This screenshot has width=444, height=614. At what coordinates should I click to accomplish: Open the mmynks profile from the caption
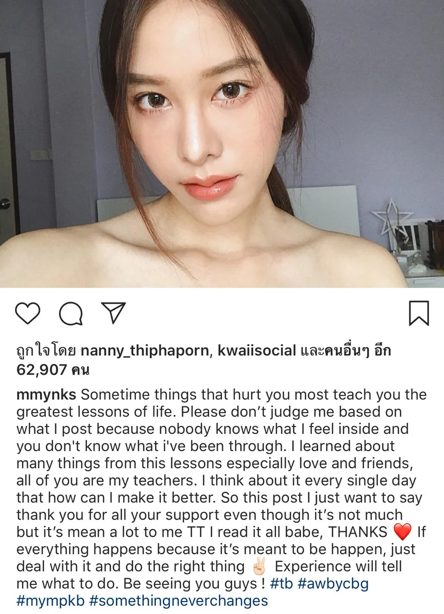[x=46, y=395]
